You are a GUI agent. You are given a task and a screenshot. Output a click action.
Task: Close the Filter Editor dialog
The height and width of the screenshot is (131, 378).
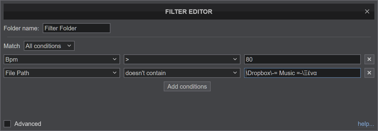pos(367,11)
